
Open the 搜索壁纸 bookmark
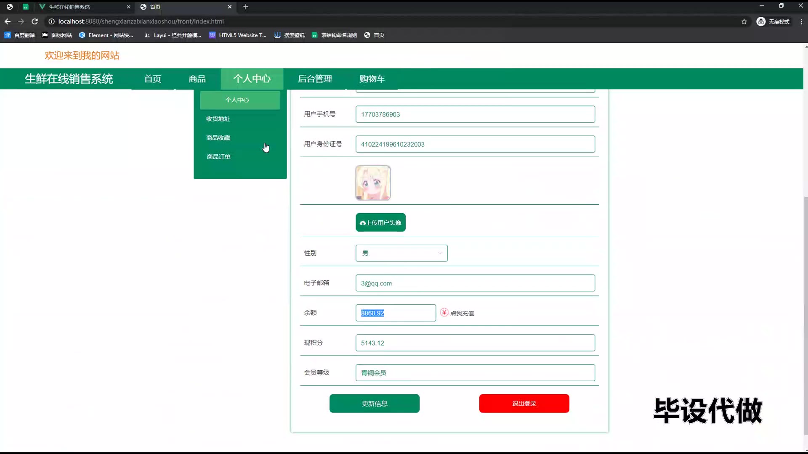(290, 35)
